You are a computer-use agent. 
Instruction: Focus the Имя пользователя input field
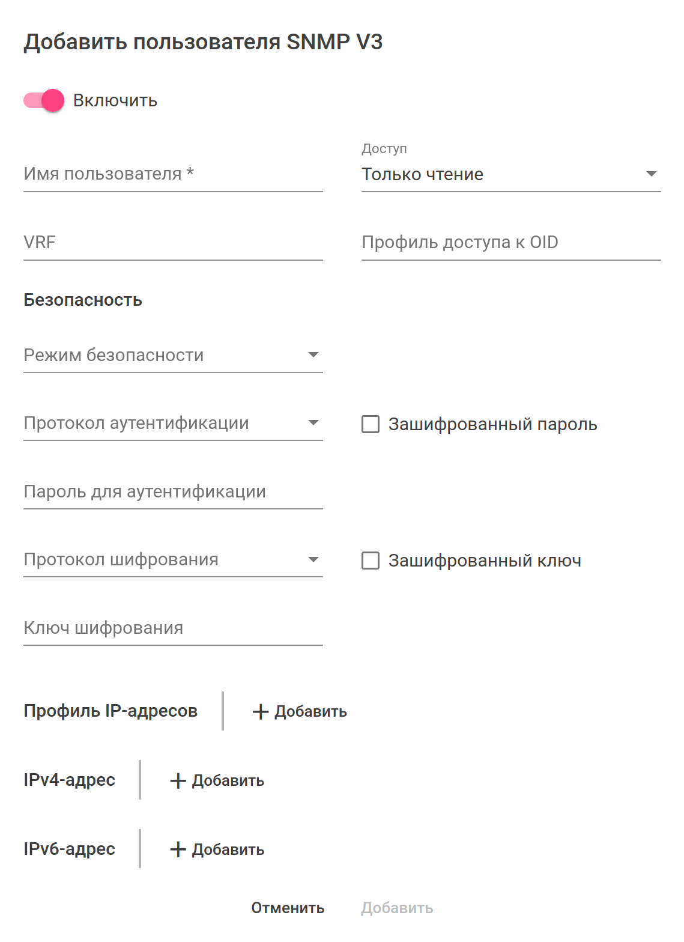173,174
